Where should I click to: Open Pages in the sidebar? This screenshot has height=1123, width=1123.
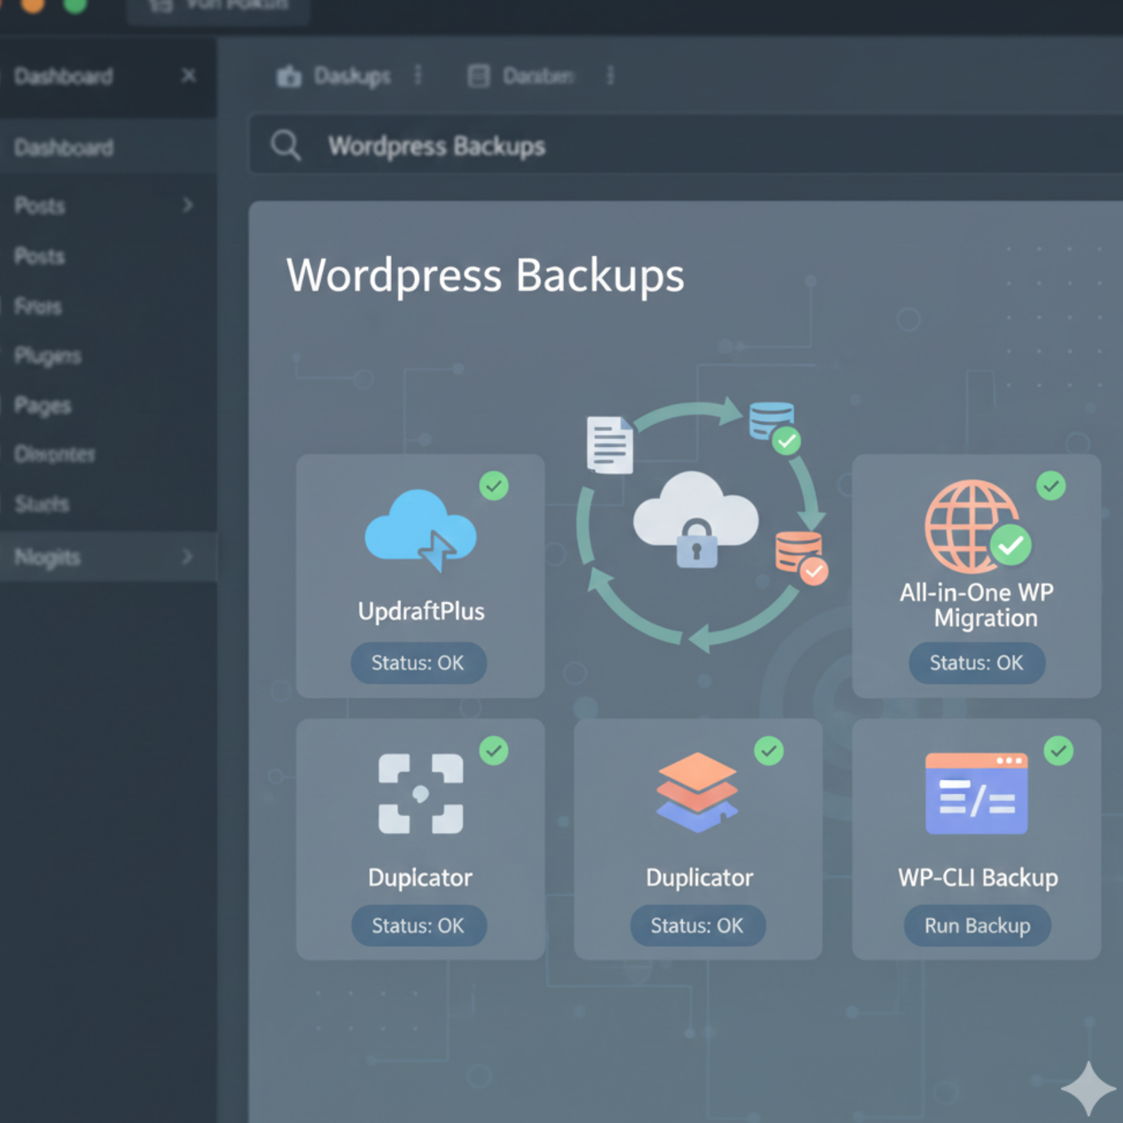(x=42, y=406)
